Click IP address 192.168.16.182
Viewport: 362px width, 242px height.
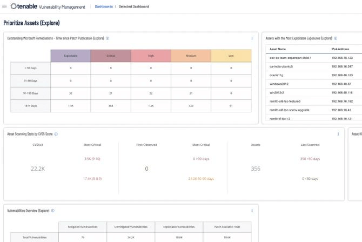click(x=342, y=102)
